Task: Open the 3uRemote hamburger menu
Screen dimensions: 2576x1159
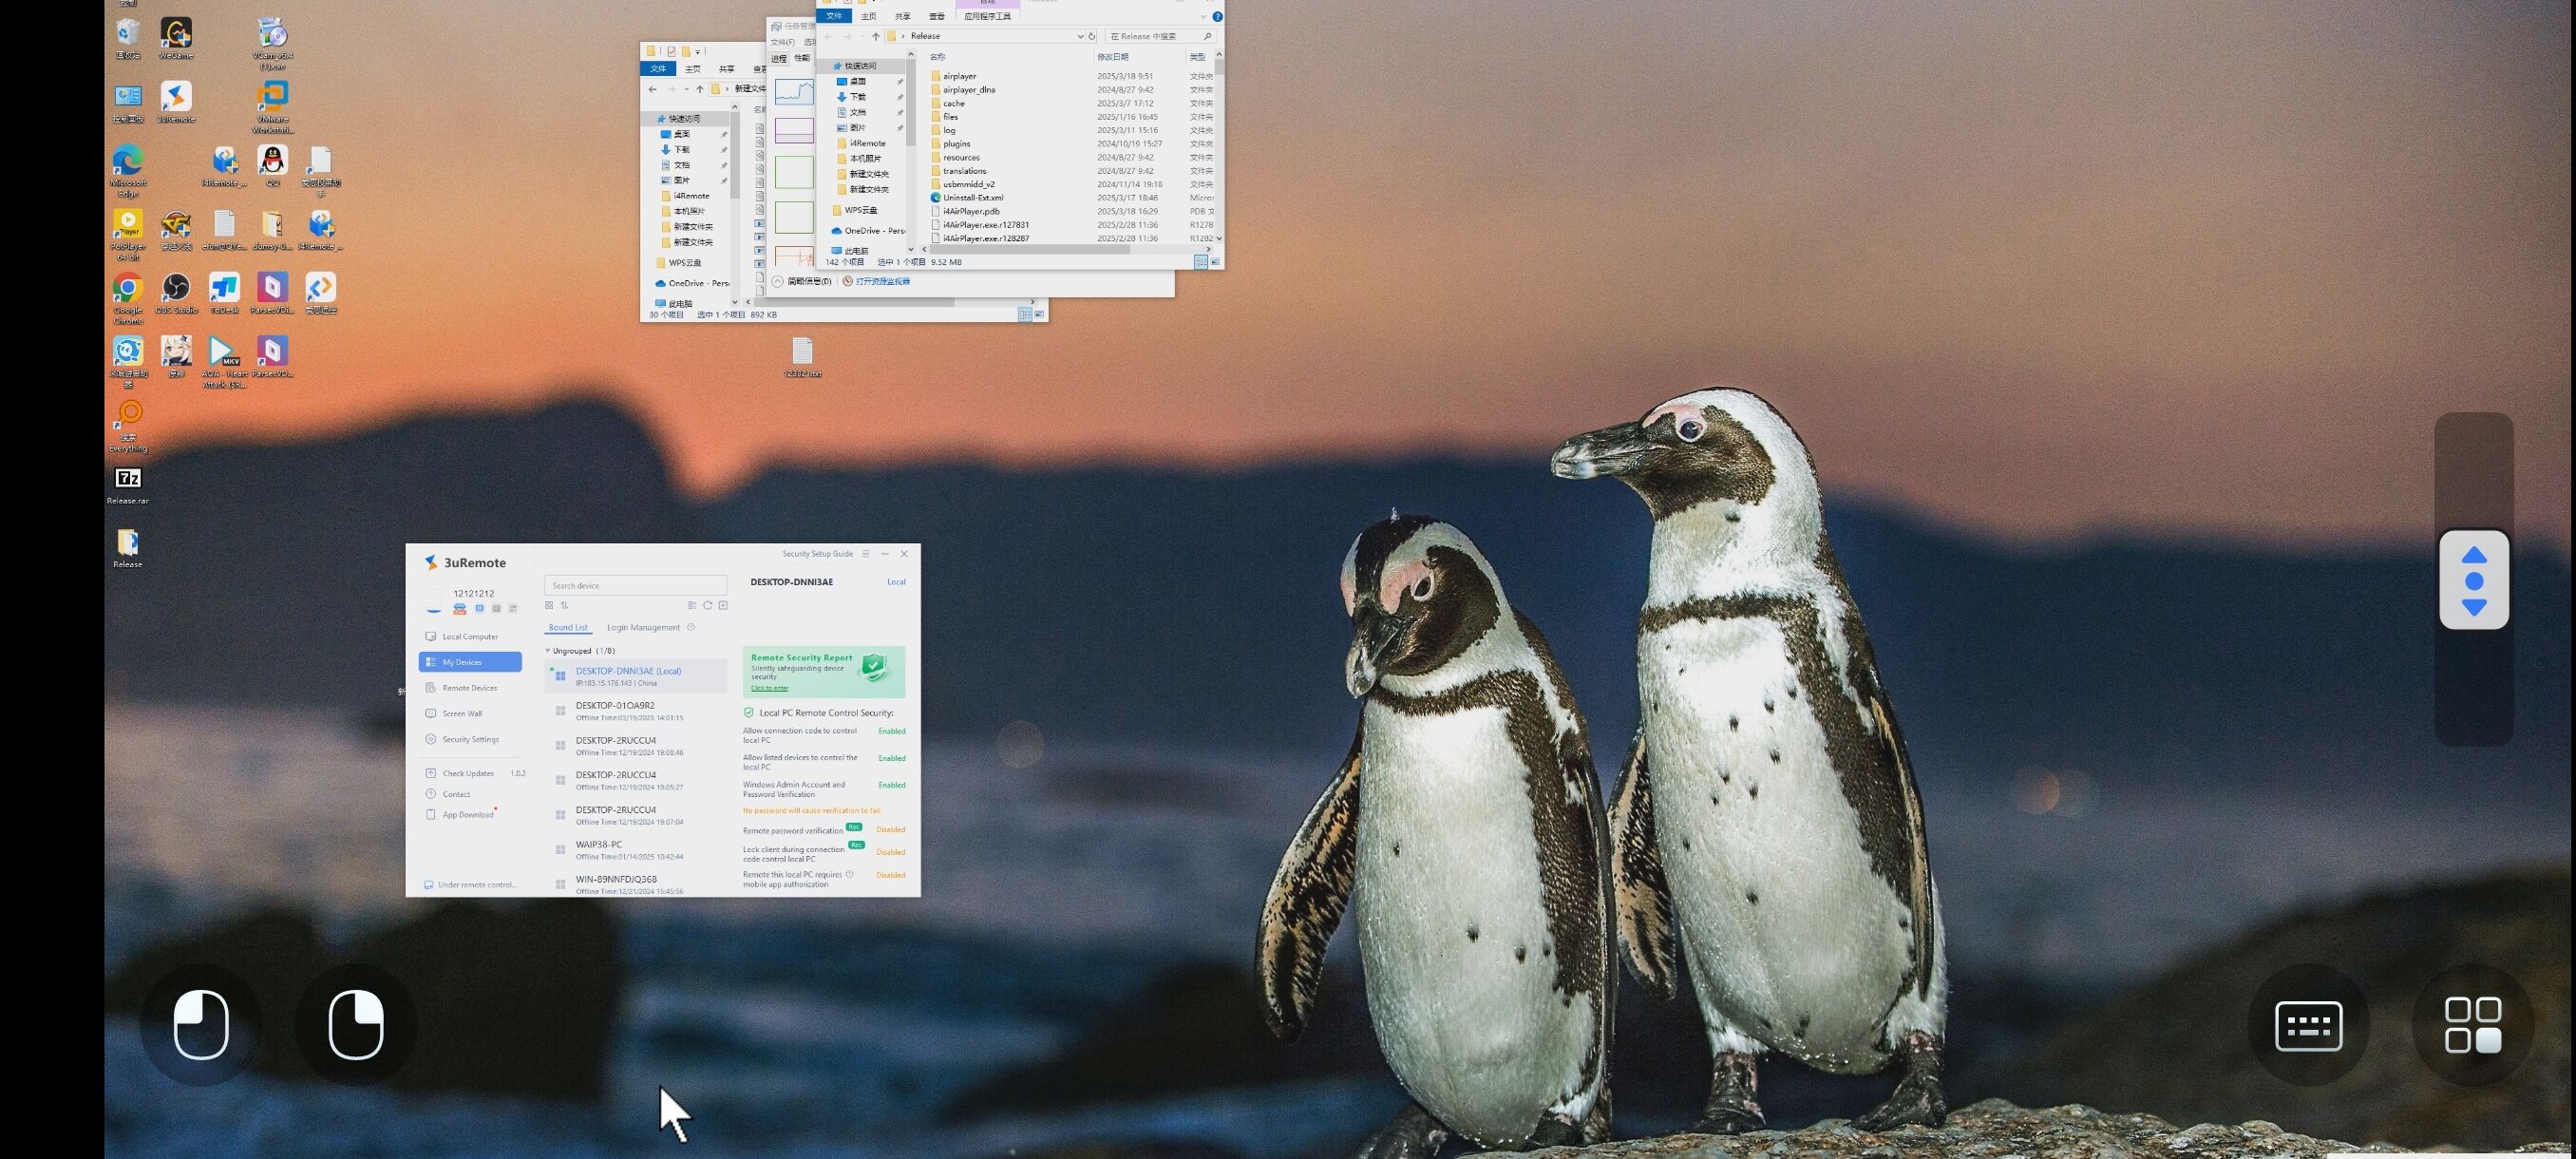Action: pos(866,553)
